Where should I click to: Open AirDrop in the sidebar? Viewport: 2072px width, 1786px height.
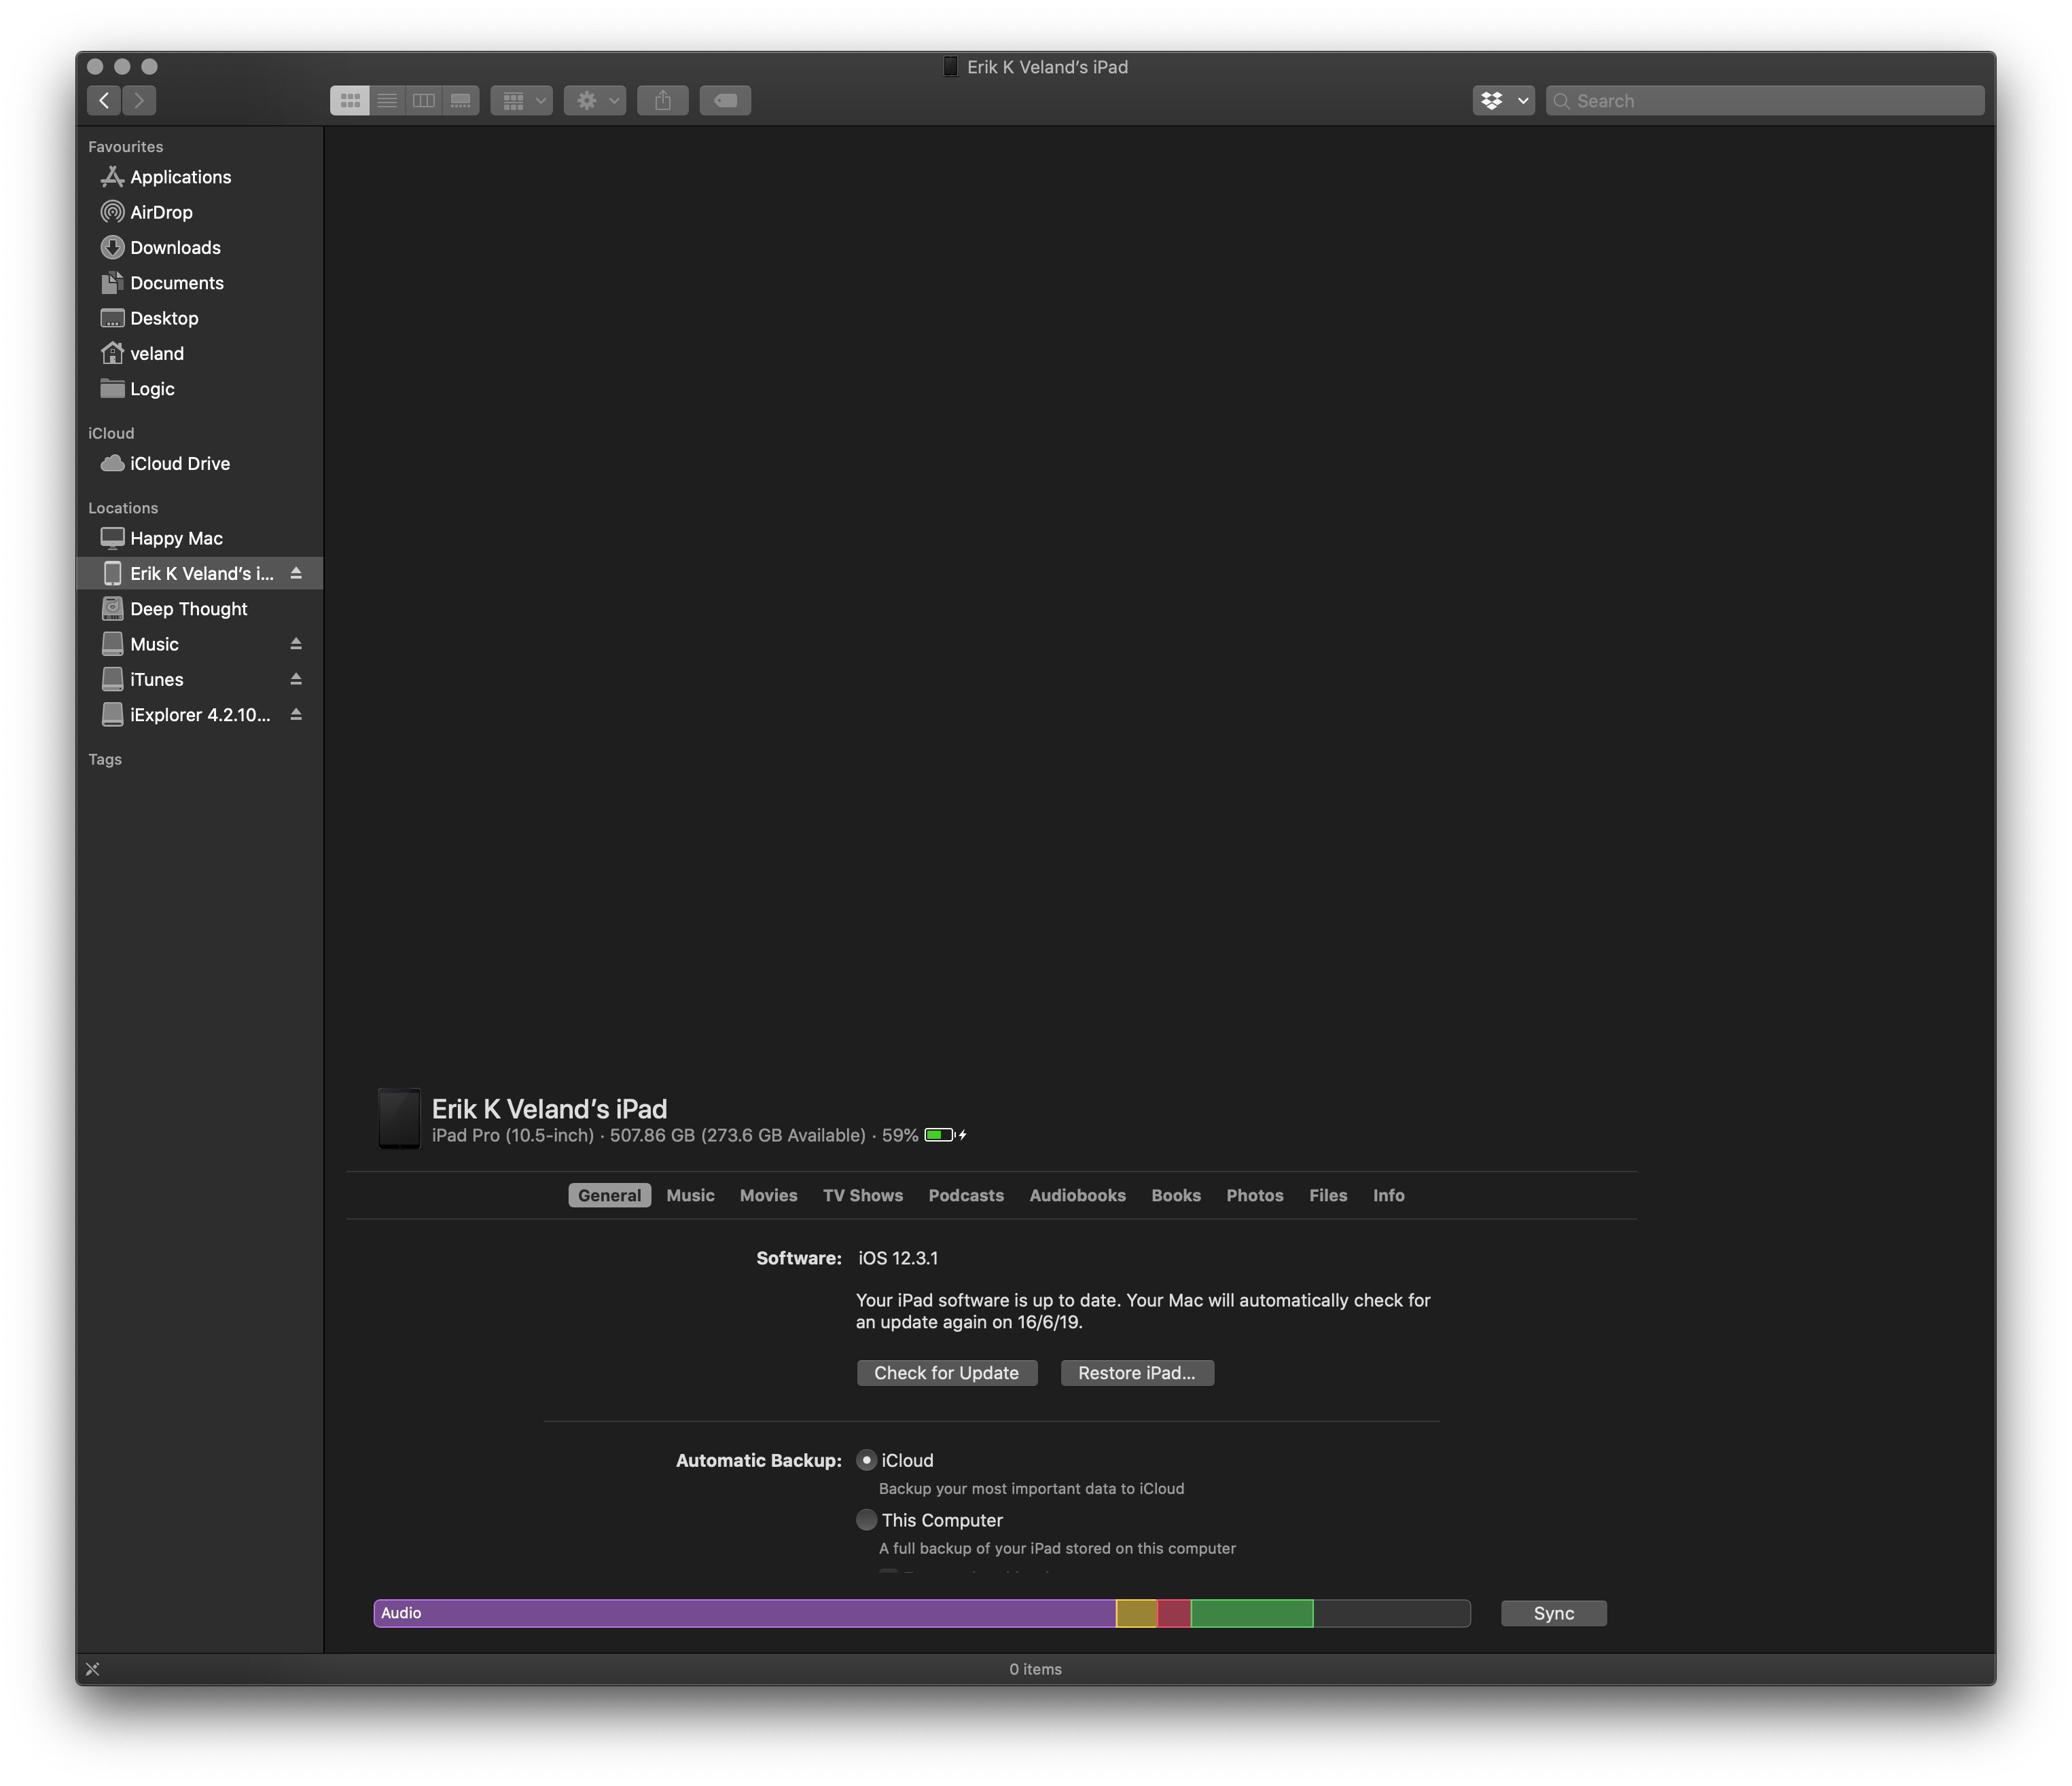click(200, 212)
